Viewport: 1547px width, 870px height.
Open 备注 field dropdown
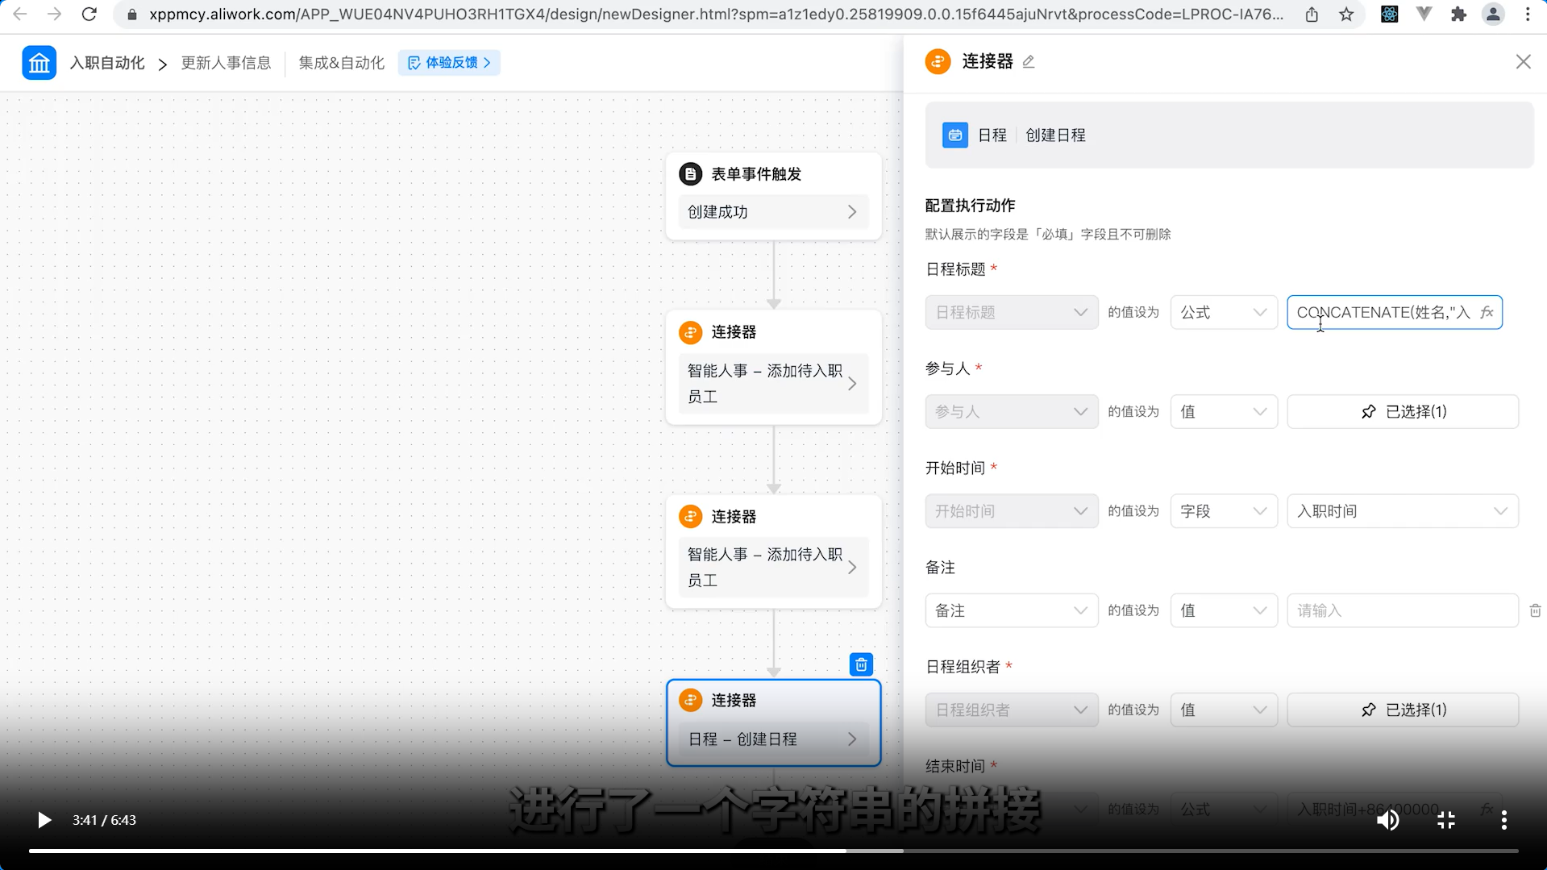coord(1011,610)
